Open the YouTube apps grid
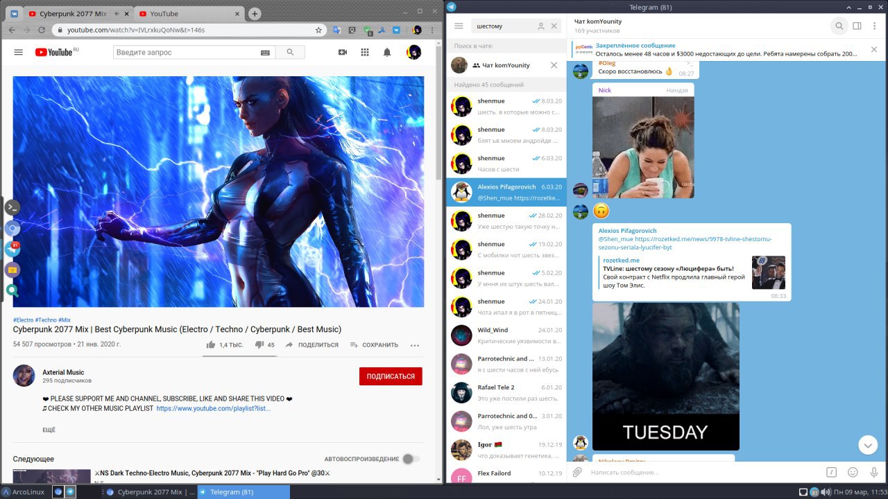This screenshot has height=499, width=888. coord(365,52)
